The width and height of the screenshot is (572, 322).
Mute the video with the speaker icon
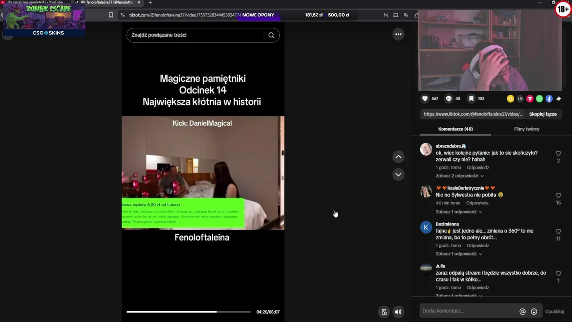(398, 312)
